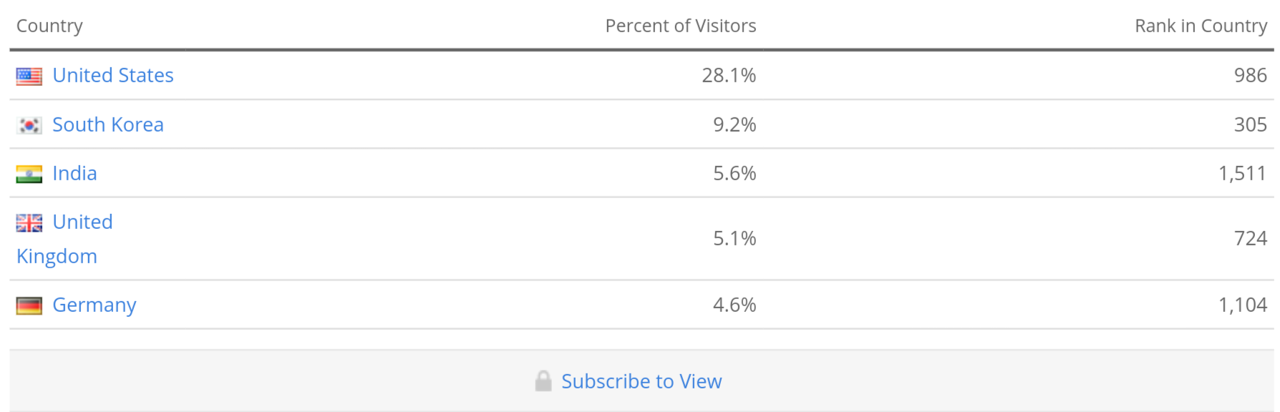Open the United States country link
Image resolution: width=1280 pixels, height=412 pixels.
[113, 75]
